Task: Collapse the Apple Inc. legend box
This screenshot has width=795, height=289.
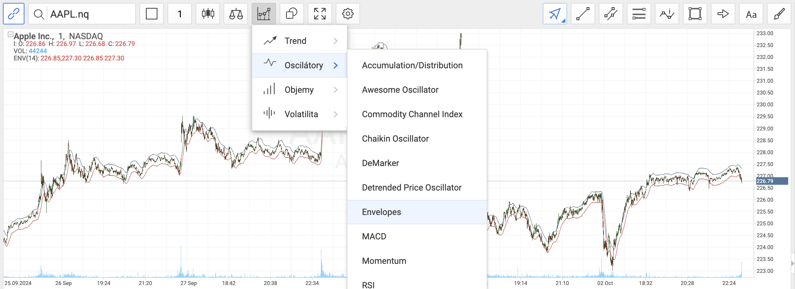Action: (x=10, y=35)
